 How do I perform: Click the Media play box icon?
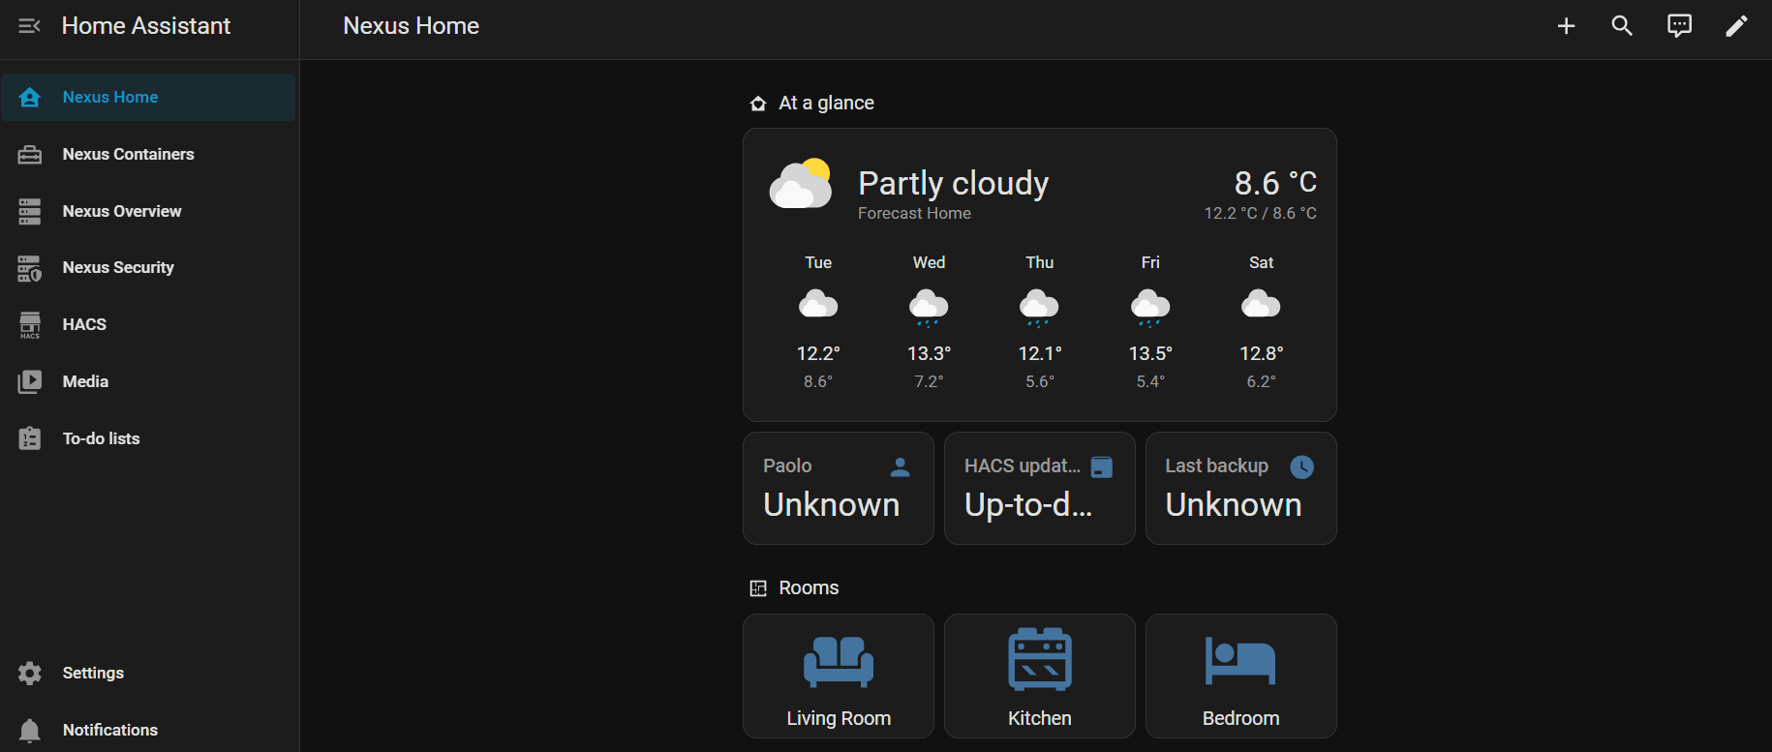(30, 381)
